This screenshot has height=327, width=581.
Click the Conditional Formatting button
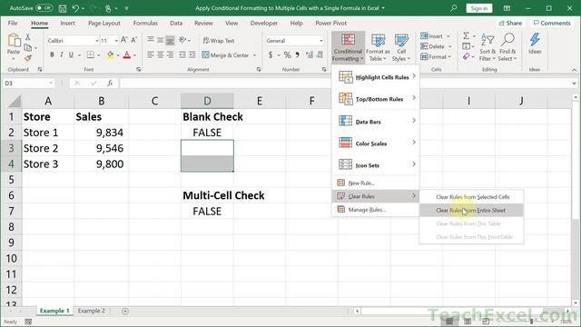[348, 47]
